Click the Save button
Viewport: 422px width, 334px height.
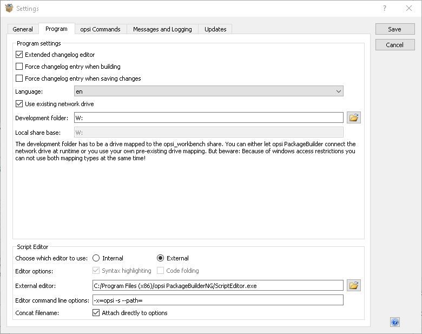point(395,29)
